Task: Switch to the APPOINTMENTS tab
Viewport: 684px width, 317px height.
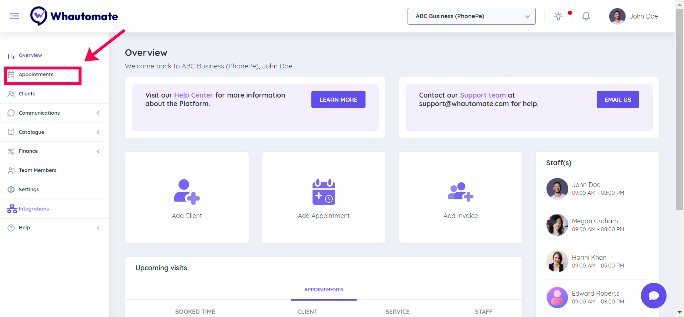Action: (x=323, y=290)
